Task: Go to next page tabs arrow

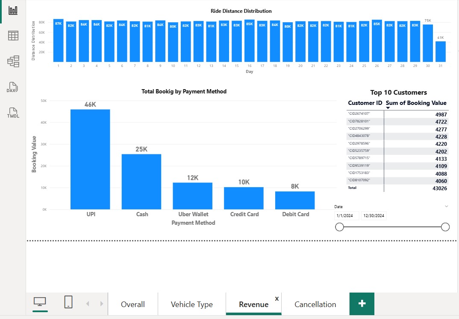Action: (x=102, y=304)
